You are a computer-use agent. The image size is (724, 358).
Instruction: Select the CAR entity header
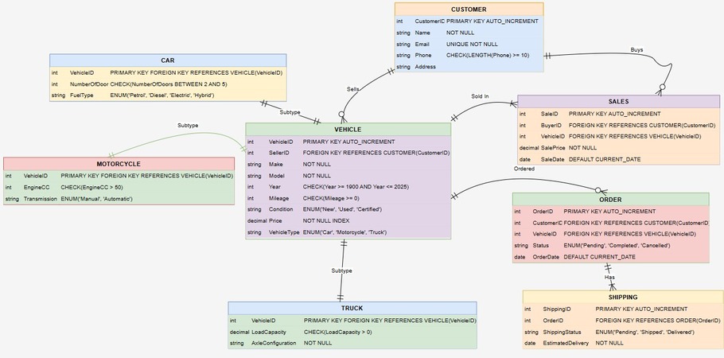[x=167, y=60]
